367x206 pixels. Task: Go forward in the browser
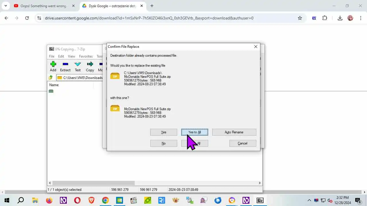pyautogui.click(x=17, y=18)
